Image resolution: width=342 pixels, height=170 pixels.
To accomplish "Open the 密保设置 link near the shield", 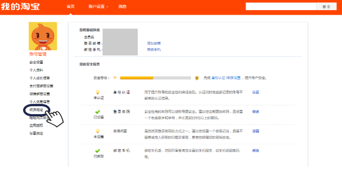I will coord(233,78).
